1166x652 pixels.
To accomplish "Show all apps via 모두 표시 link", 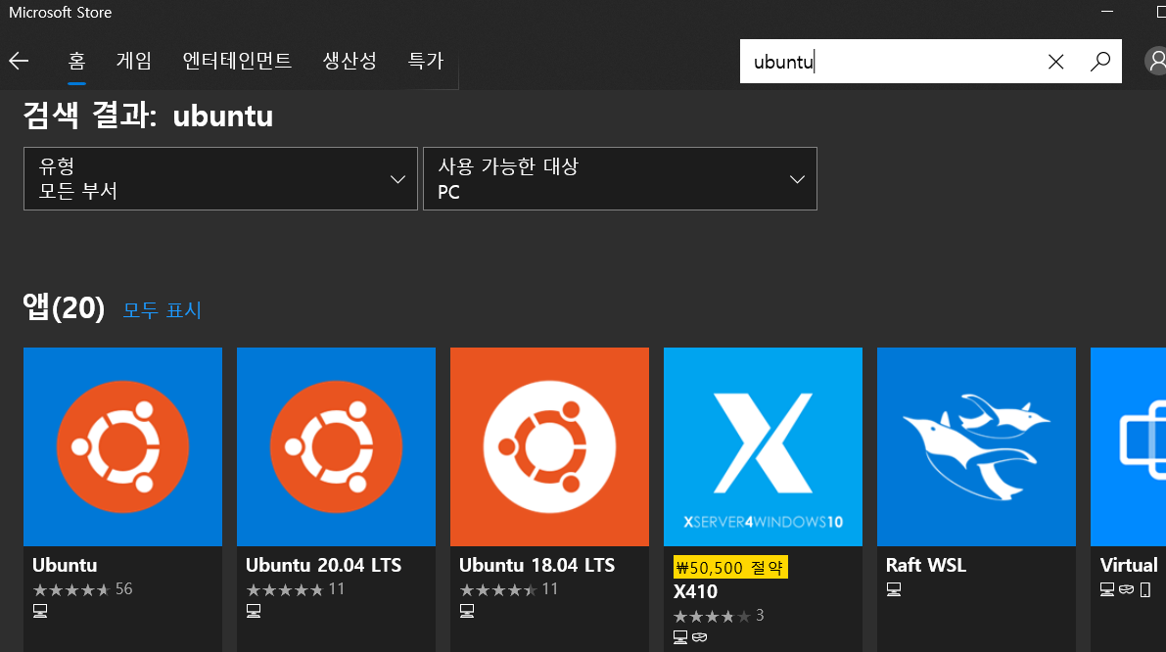I will (163, 310).
